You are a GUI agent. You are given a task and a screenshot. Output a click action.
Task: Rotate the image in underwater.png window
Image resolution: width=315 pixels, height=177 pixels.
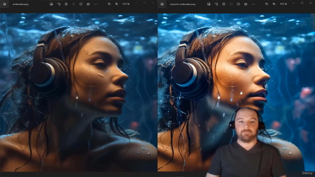pyautogui.click(x=59, y=4)
